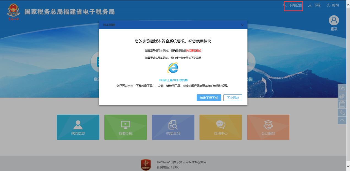Click the 检测工具下载 button

pyautogui.click(x=209, y=98)
